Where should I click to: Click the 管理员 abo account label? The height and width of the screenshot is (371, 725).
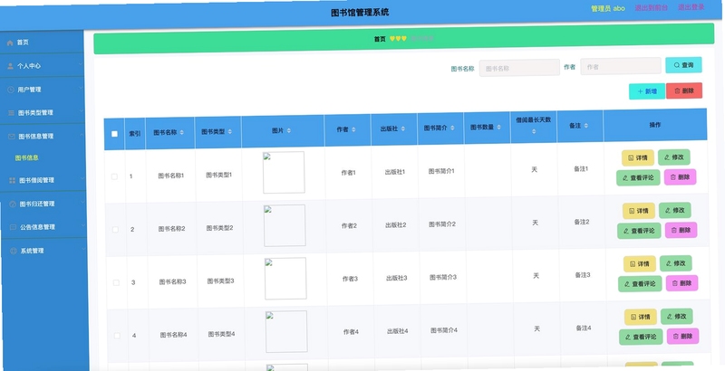[x=608, y=8]
